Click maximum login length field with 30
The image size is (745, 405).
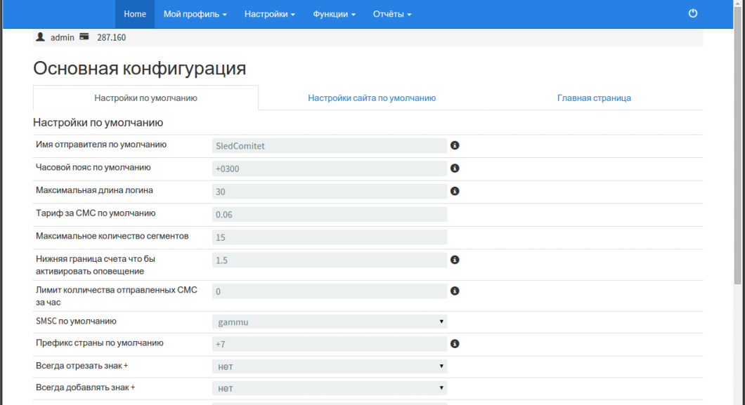tap(329, 191)
